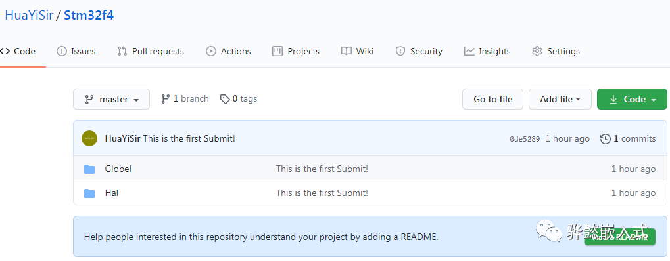Screen dimensions: 670x261
Task: Click the Settings gear icon
Action: [x=537, y=51]
